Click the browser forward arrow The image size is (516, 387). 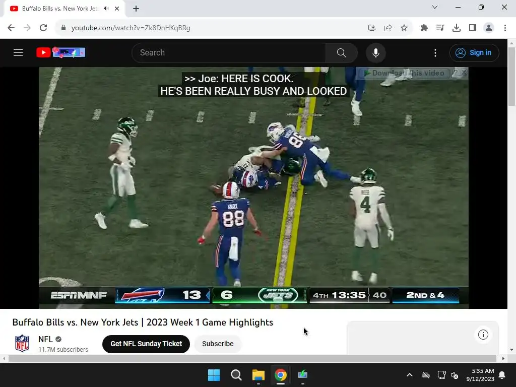pos(27,28)
